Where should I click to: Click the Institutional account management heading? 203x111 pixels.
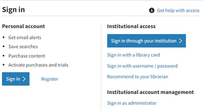150,92
